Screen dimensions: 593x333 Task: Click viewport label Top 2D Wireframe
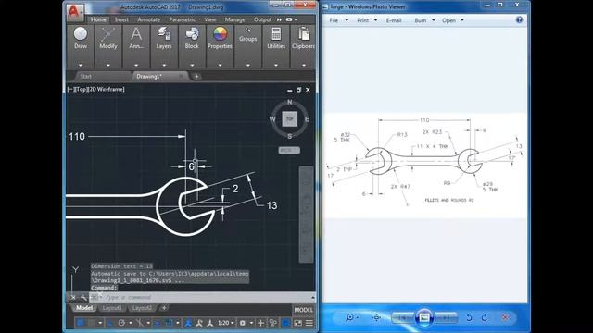point(96,90)
